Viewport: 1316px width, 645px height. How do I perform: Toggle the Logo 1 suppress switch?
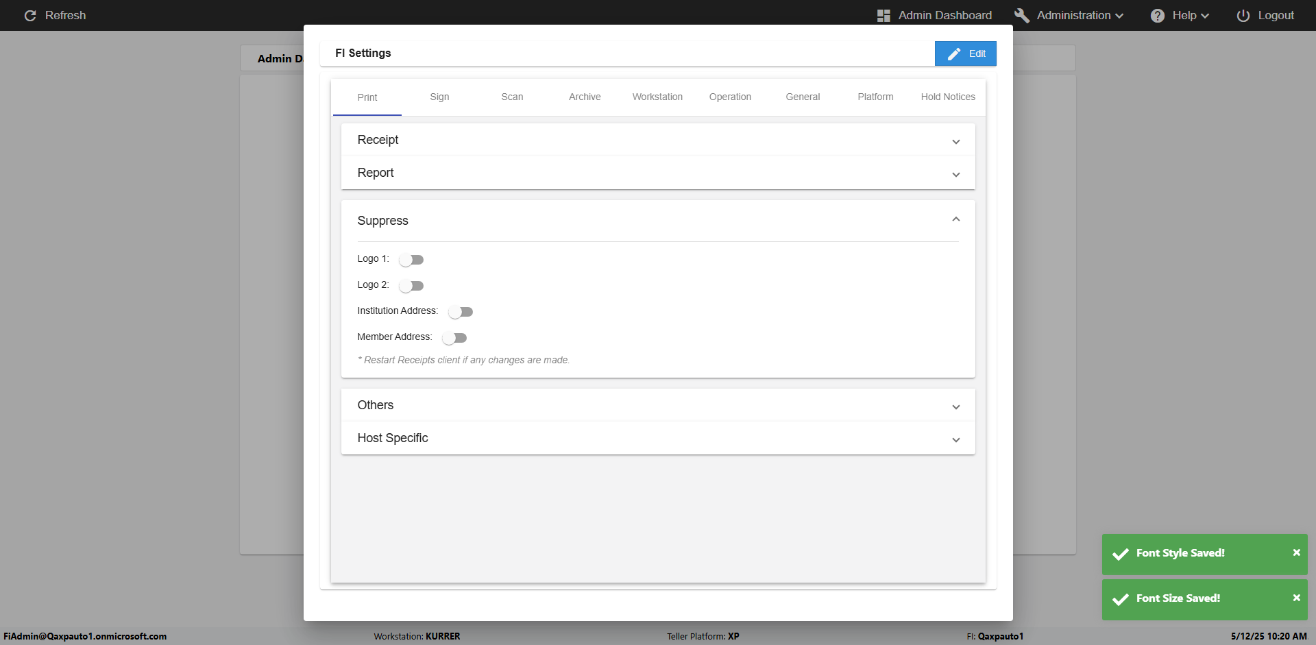[411, 260]
